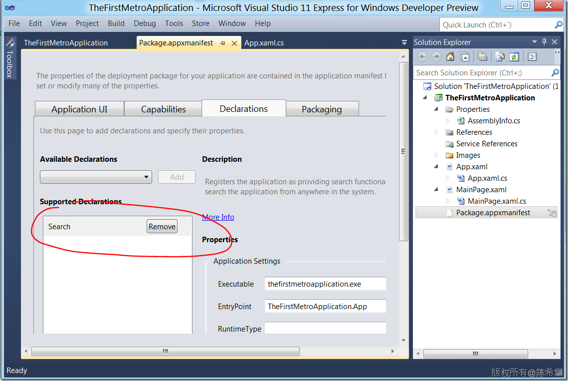Open the More Info link

coord(218,217)
